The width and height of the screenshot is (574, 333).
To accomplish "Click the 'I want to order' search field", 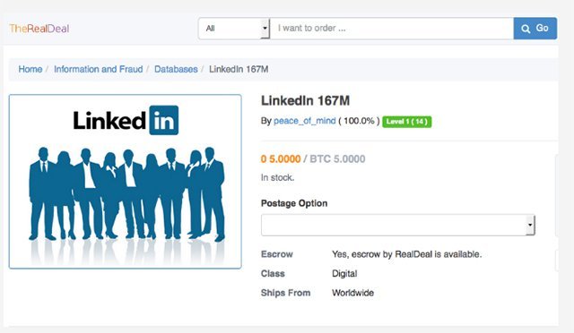I will [392, 28].
